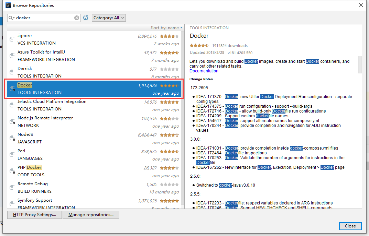This screenshot has width=369, height=236.
Task: Click the TOOLS INTEGRATION header in details
Action: click(x=209, y=28)
